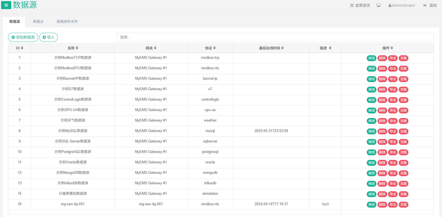442x217 pixels.
Task: Click the monitor icon in top bar
Action: pos(379,5)
